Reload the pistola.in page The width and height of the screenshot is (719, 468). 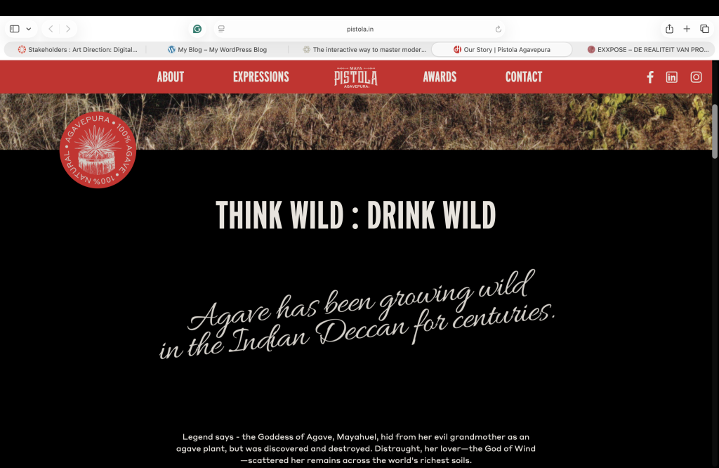coord(499,30)
